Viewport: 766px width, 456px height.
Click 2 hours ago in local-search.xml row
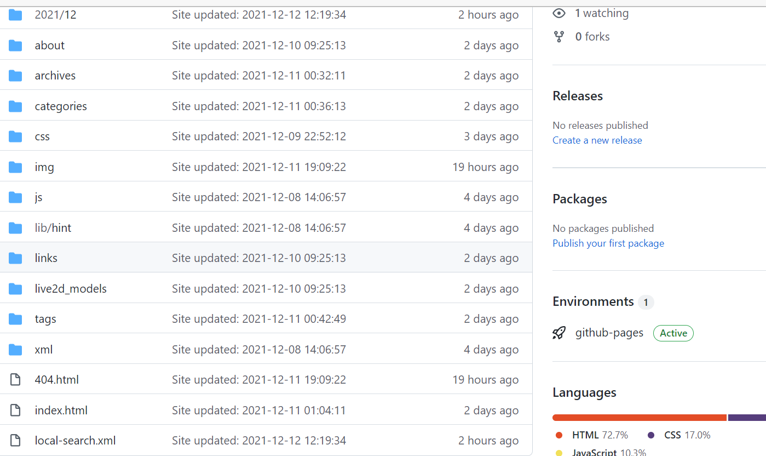coord(488,441)
